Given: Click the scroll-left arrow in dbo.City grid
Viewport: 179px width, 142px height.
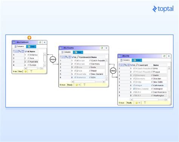Looking at the screenshot, I should 131,100.
